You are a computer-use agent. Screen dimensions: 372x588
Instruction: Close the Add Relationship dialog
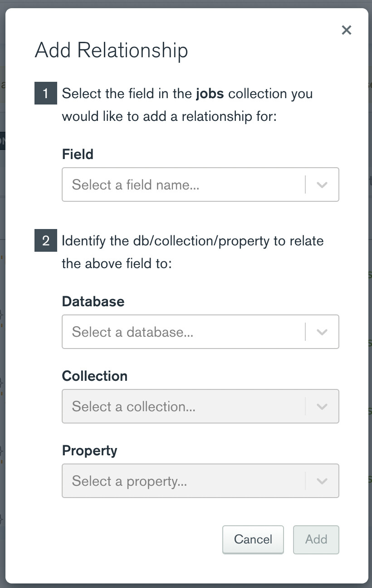pos(346,30)
